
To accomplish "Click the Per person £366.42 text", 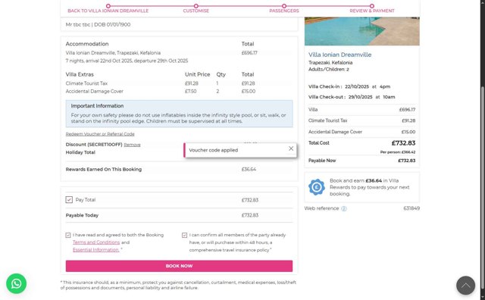I will tap(398, 152).
